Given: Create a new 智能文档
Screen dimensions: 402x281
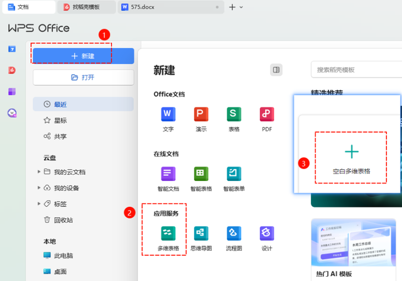Looking at the screenshot, I should pos(168,179).
